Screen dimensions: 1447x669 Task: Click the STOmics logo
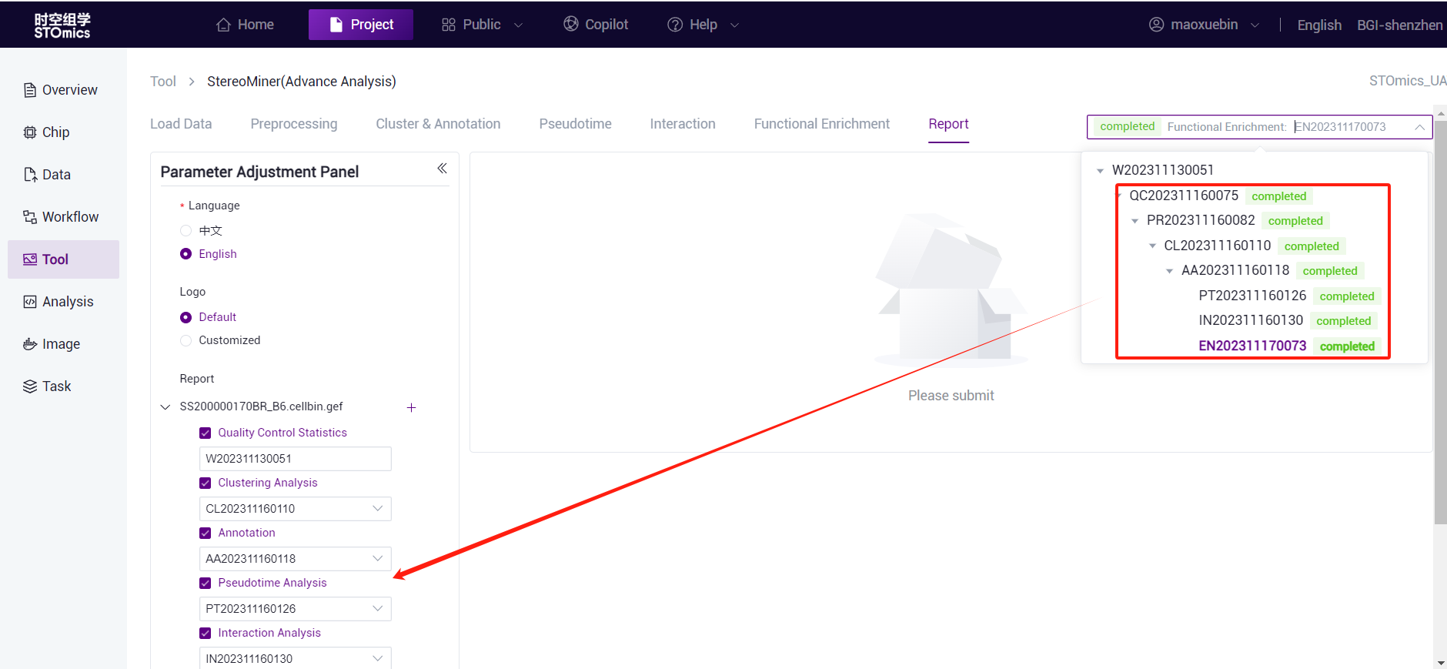62,25
